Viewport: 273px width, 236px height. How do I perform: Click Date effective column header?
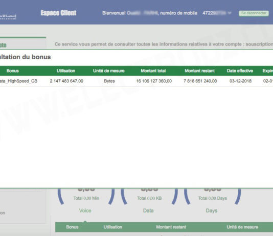pos(240,71)
